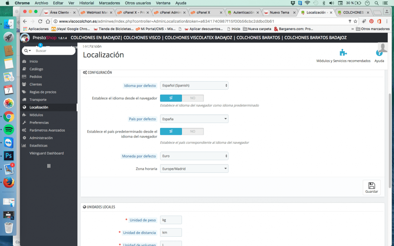Viewport: 394px width, 246px height.
Task: Open the País por defecto dropdown
Action: pyautogui.click(x=194, y=119)
